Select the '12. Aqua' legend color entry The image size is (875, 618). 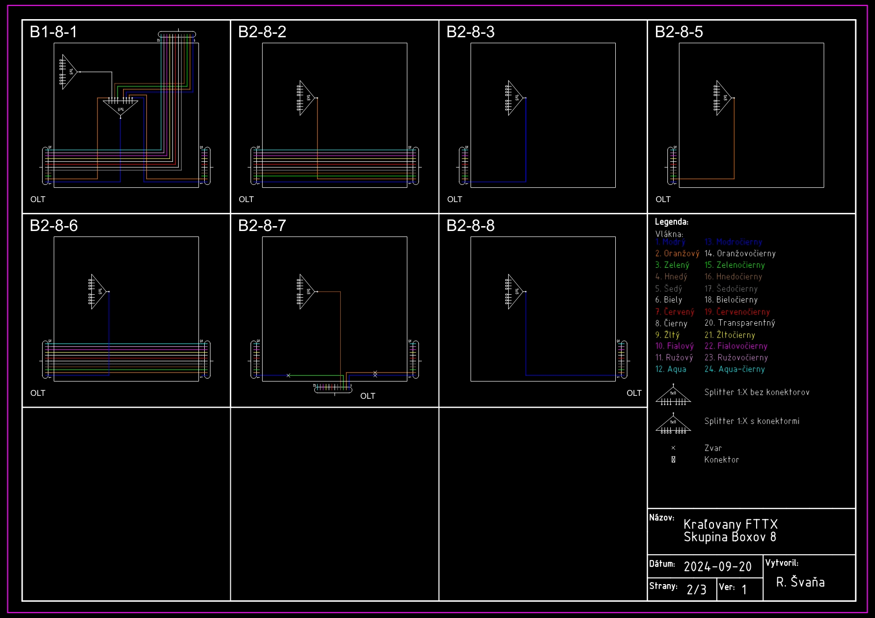(671, 369)
